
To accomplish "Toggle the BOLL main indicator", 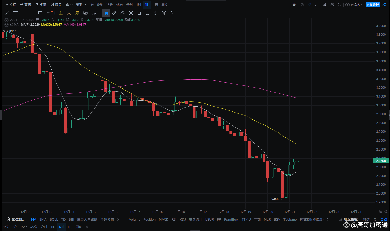I will [54, 219].
